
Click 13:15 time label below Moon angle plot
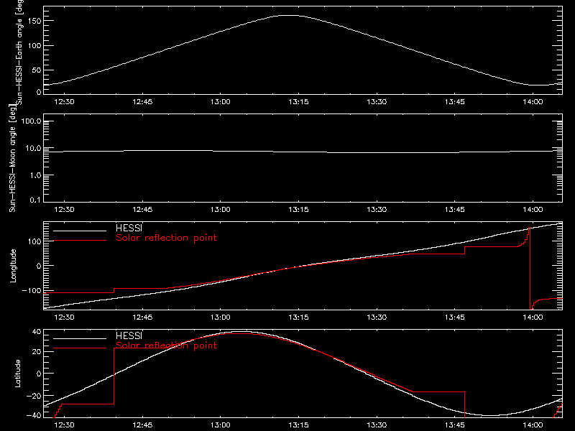coord(298,210)
